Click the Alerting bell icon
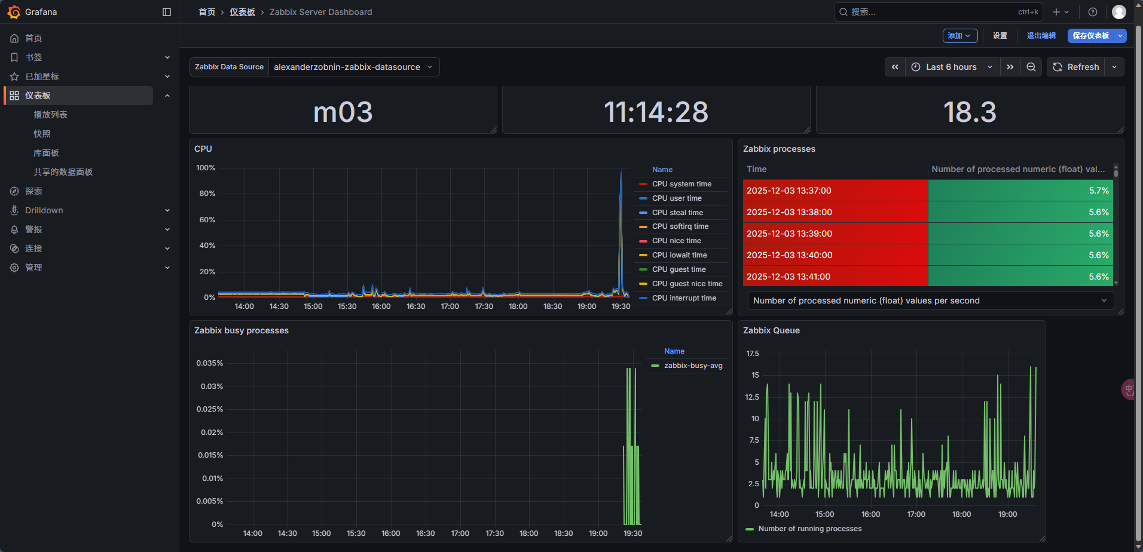This screenshot has width=1143, height=552. pyautogui.click(x=14, y=229)
